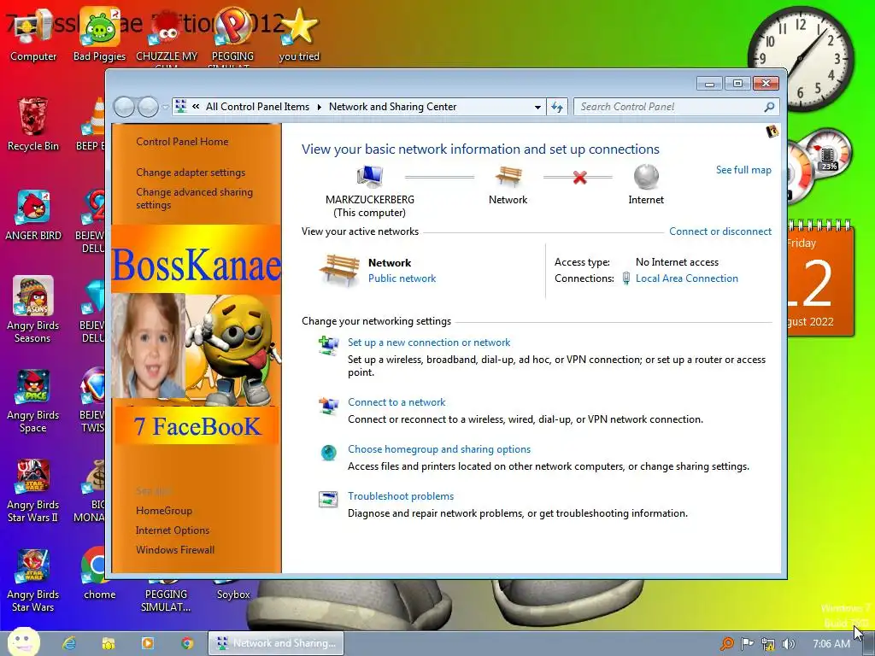Click the Troubleshoot problems icon

328,499
